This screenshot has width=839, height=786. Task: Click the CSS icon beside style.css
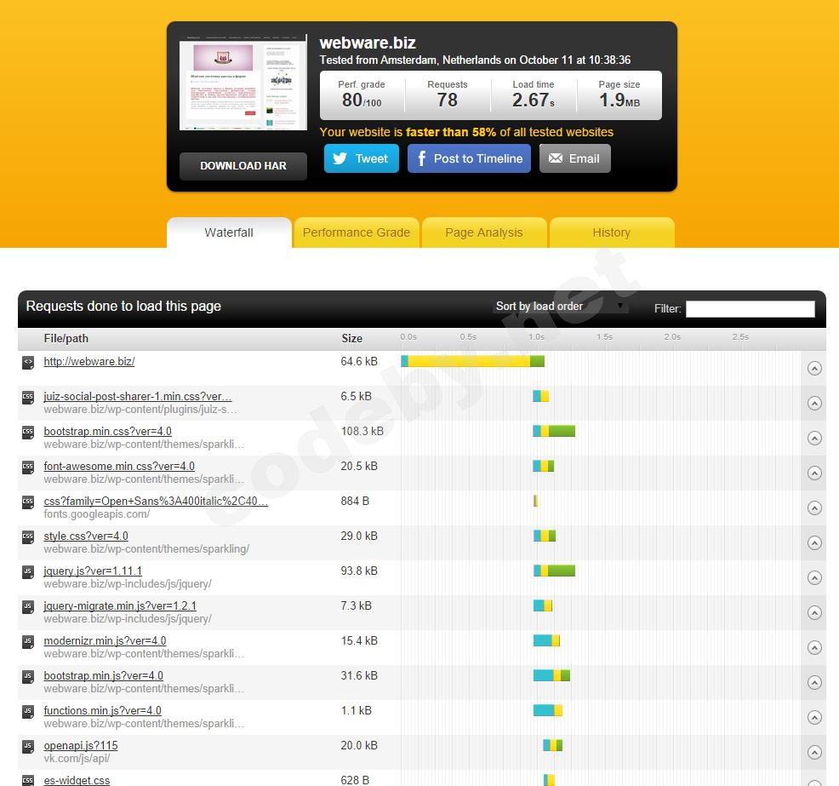point(28,537)
